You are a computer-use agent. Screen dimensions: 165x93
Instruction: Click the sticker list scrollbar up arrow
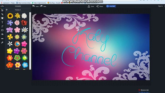point(30,13)
